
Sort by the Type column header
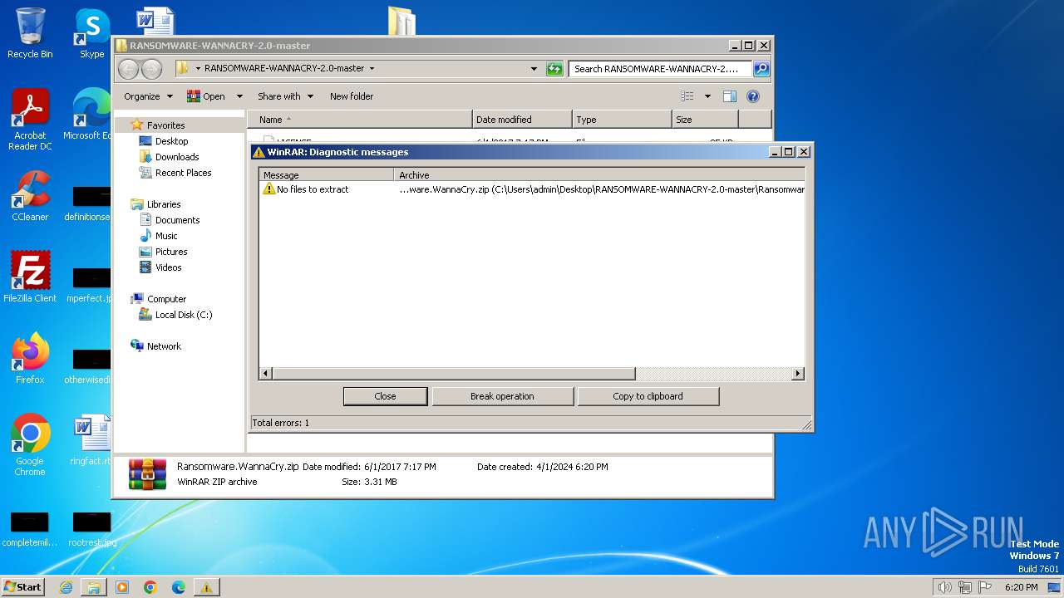(x=622, y=120)
